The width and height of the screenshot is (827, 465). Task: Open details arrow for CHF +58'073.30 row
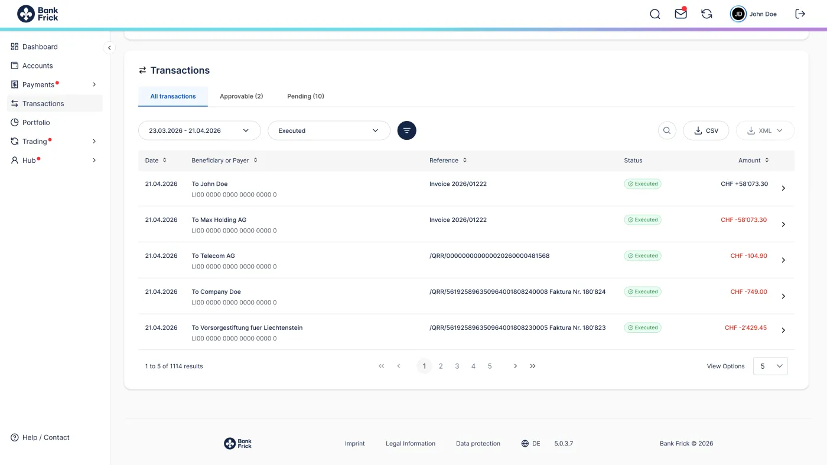[x=783, y=188]
